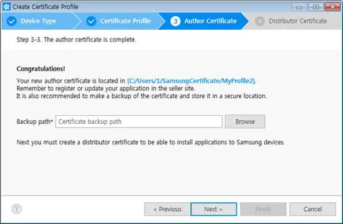
Task: Browse for a backup path
Action: click(245, 121)
